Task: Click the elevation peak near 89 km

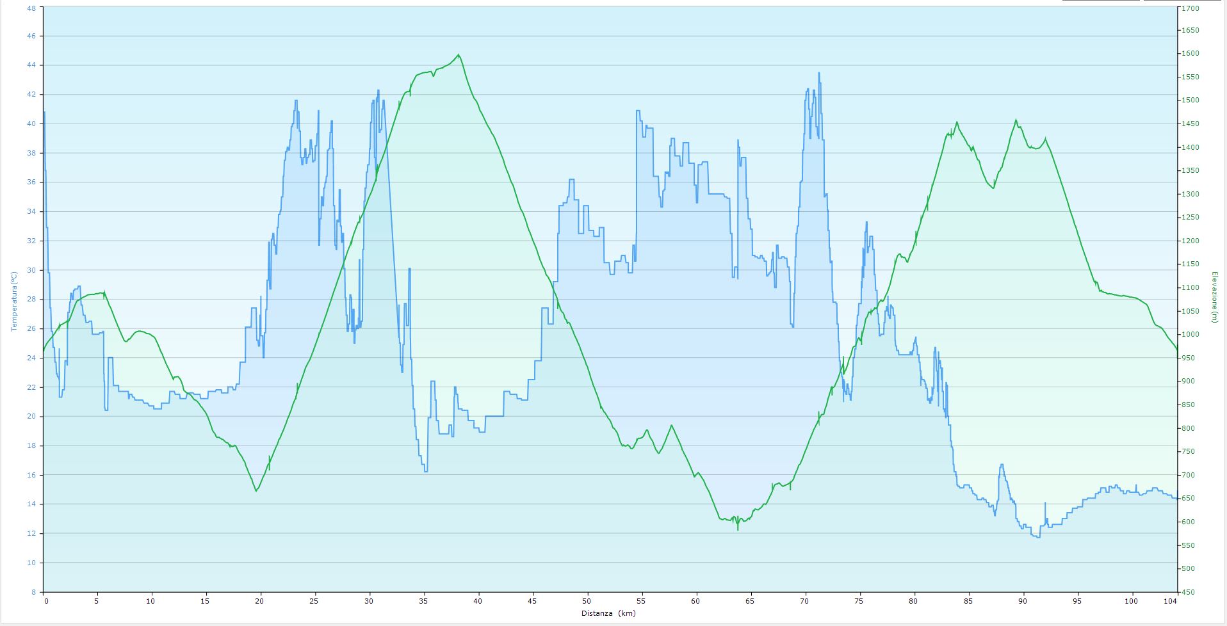Action: 1016,120
